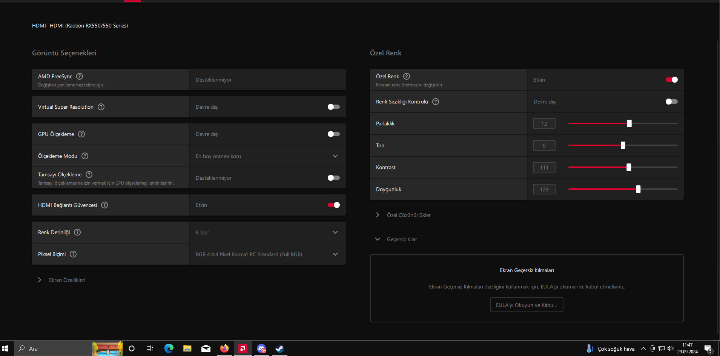Show help for HDMI Bağlantı Güvencesi

click(104, 205)
